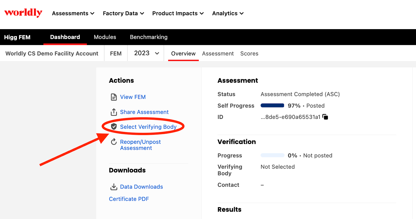Click the Share Assessment link
This screenshot has height=219, width=416.
144,112
